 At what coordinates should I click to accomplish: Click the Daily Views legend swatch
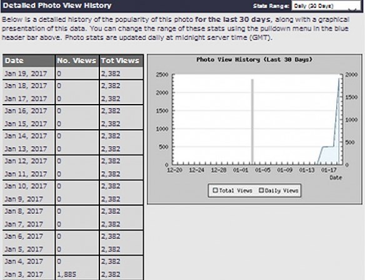261,190
